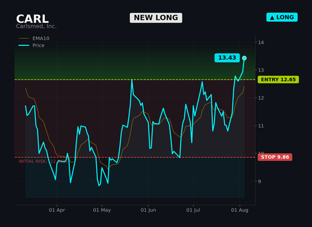Click the last price dot marker
312x227 pixels.
(x=245, y=58)
